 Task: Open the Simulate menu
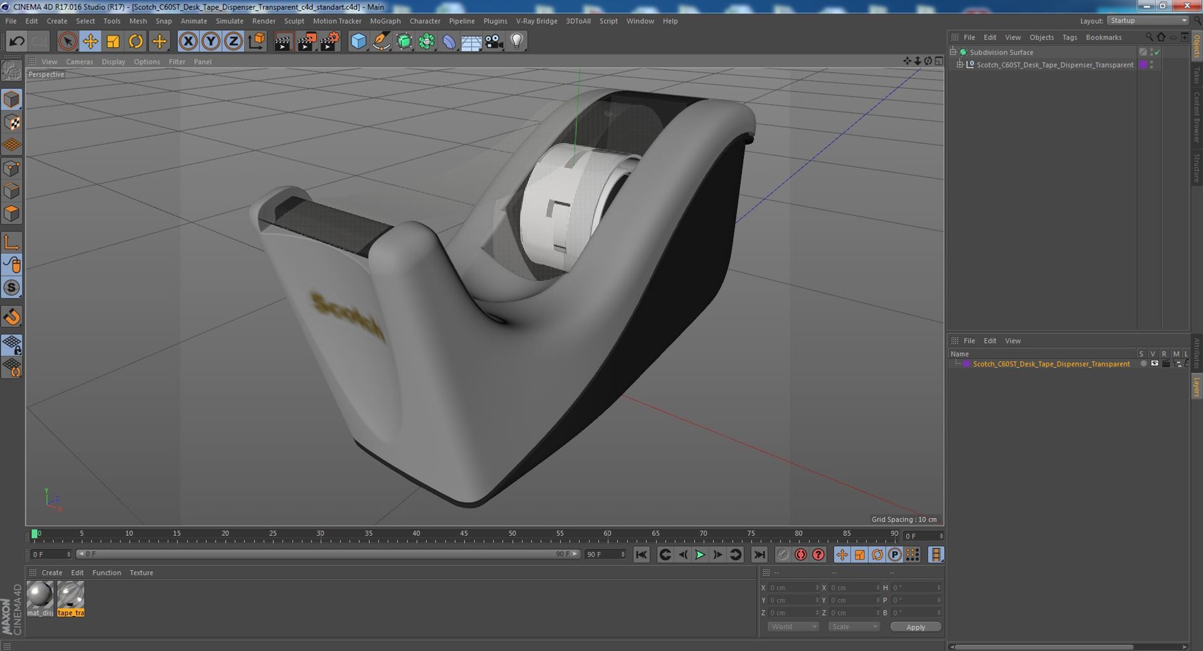[229, 21]
